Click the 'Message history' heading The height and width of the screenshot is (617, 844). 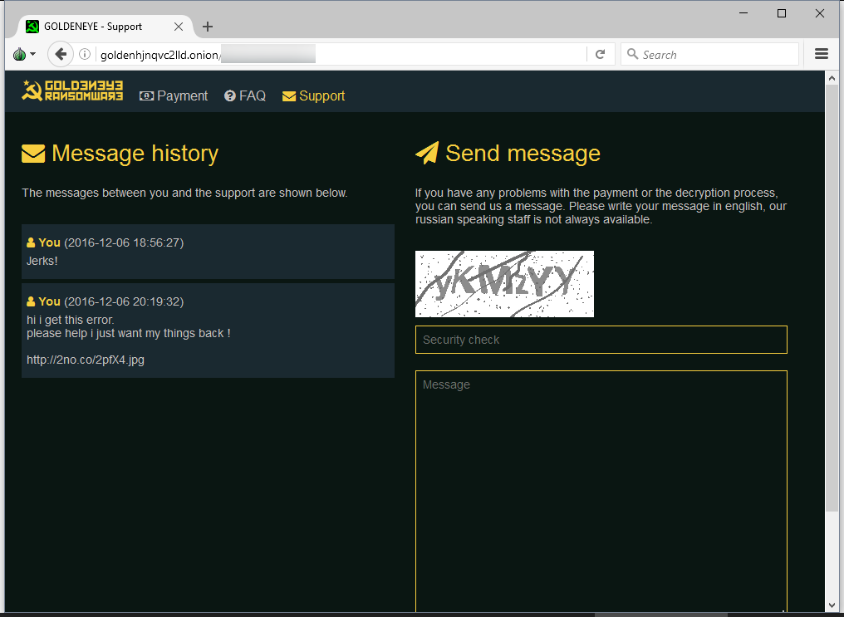(135, 154)
